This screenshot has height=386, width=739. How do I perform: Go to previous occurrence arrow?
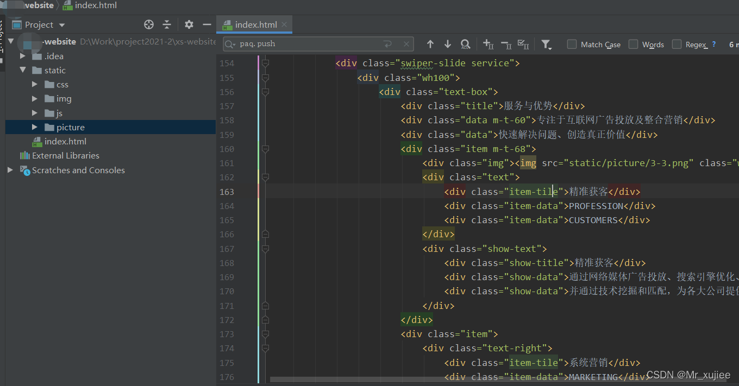tap(430, 44)
